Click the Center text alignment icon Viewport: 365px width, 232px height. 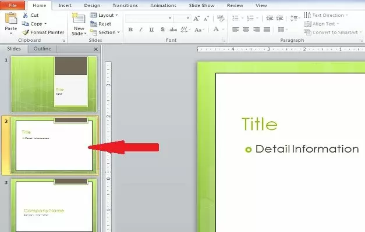click(x=246, y=30)
